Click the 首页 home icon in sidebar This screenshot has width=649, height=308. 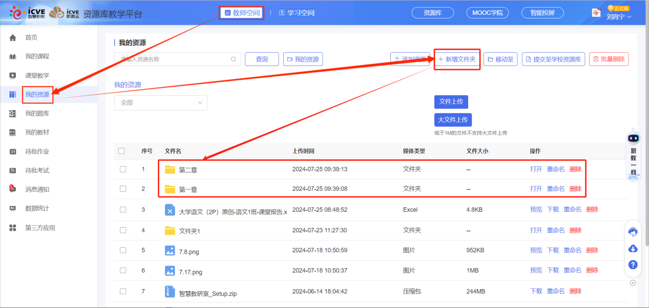pyautogui.click(x=12, y=36)
